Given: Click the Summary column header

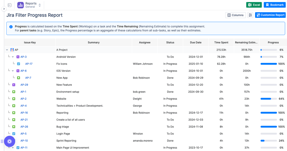Looking at the screenshot, I should coord(94,42).
